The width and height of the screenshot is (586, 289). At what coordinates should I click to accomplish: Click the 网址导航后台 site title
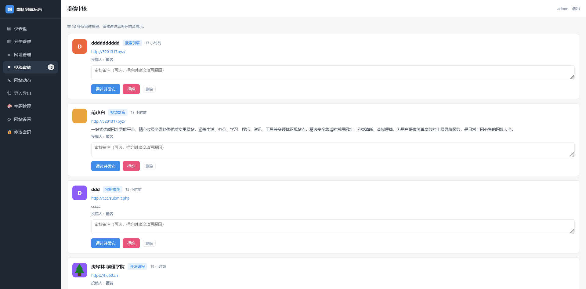coord(29,9)
